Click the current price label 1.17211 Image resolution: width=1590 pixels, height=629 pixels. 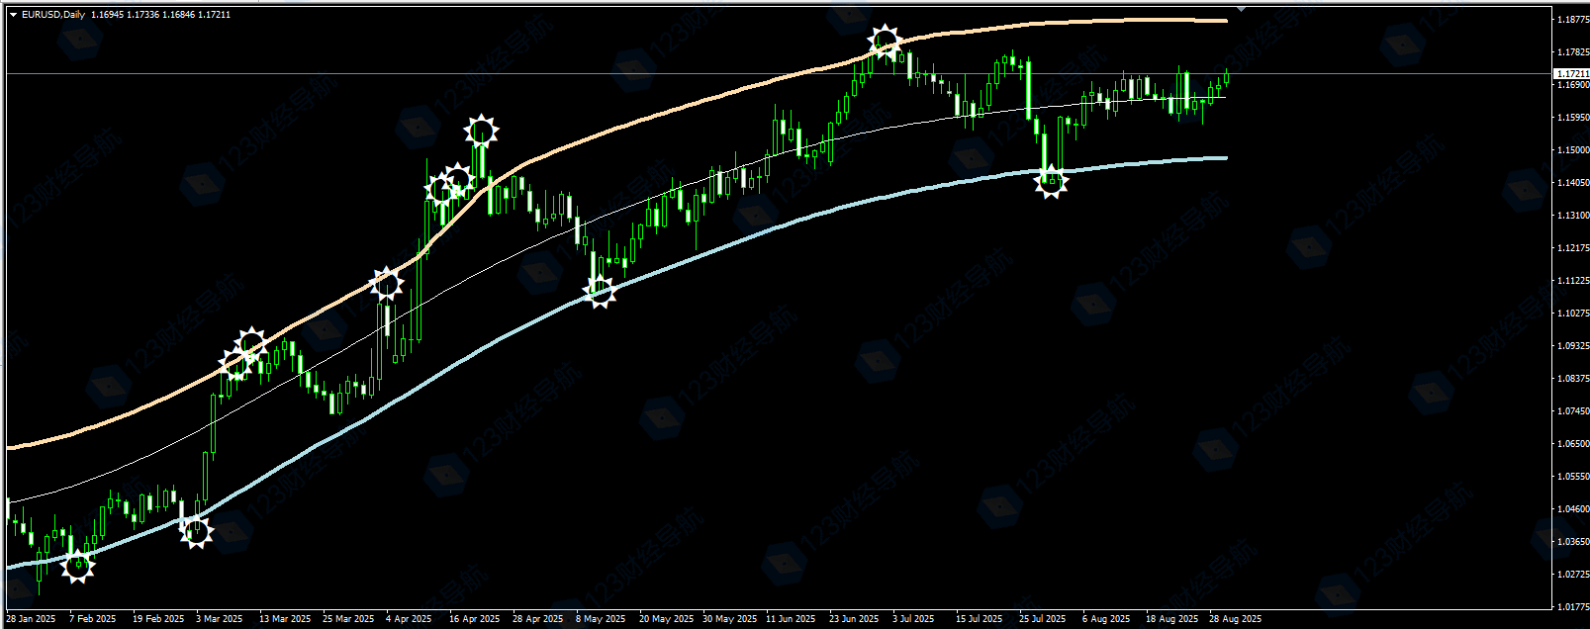pos(1570,74)
